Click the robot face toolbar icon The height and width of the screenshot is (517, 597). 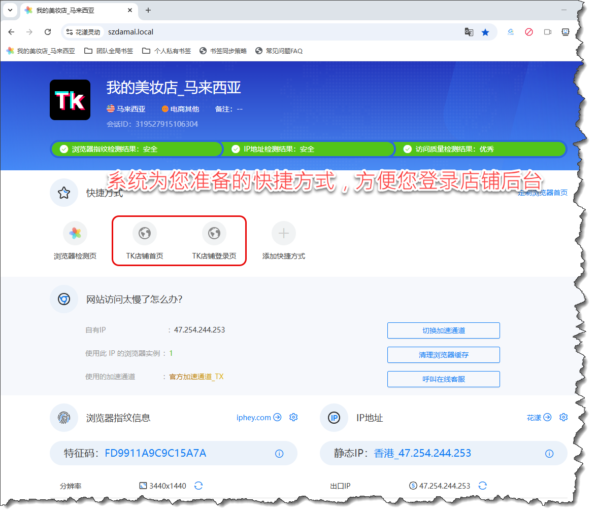click(x=566, y=32)
